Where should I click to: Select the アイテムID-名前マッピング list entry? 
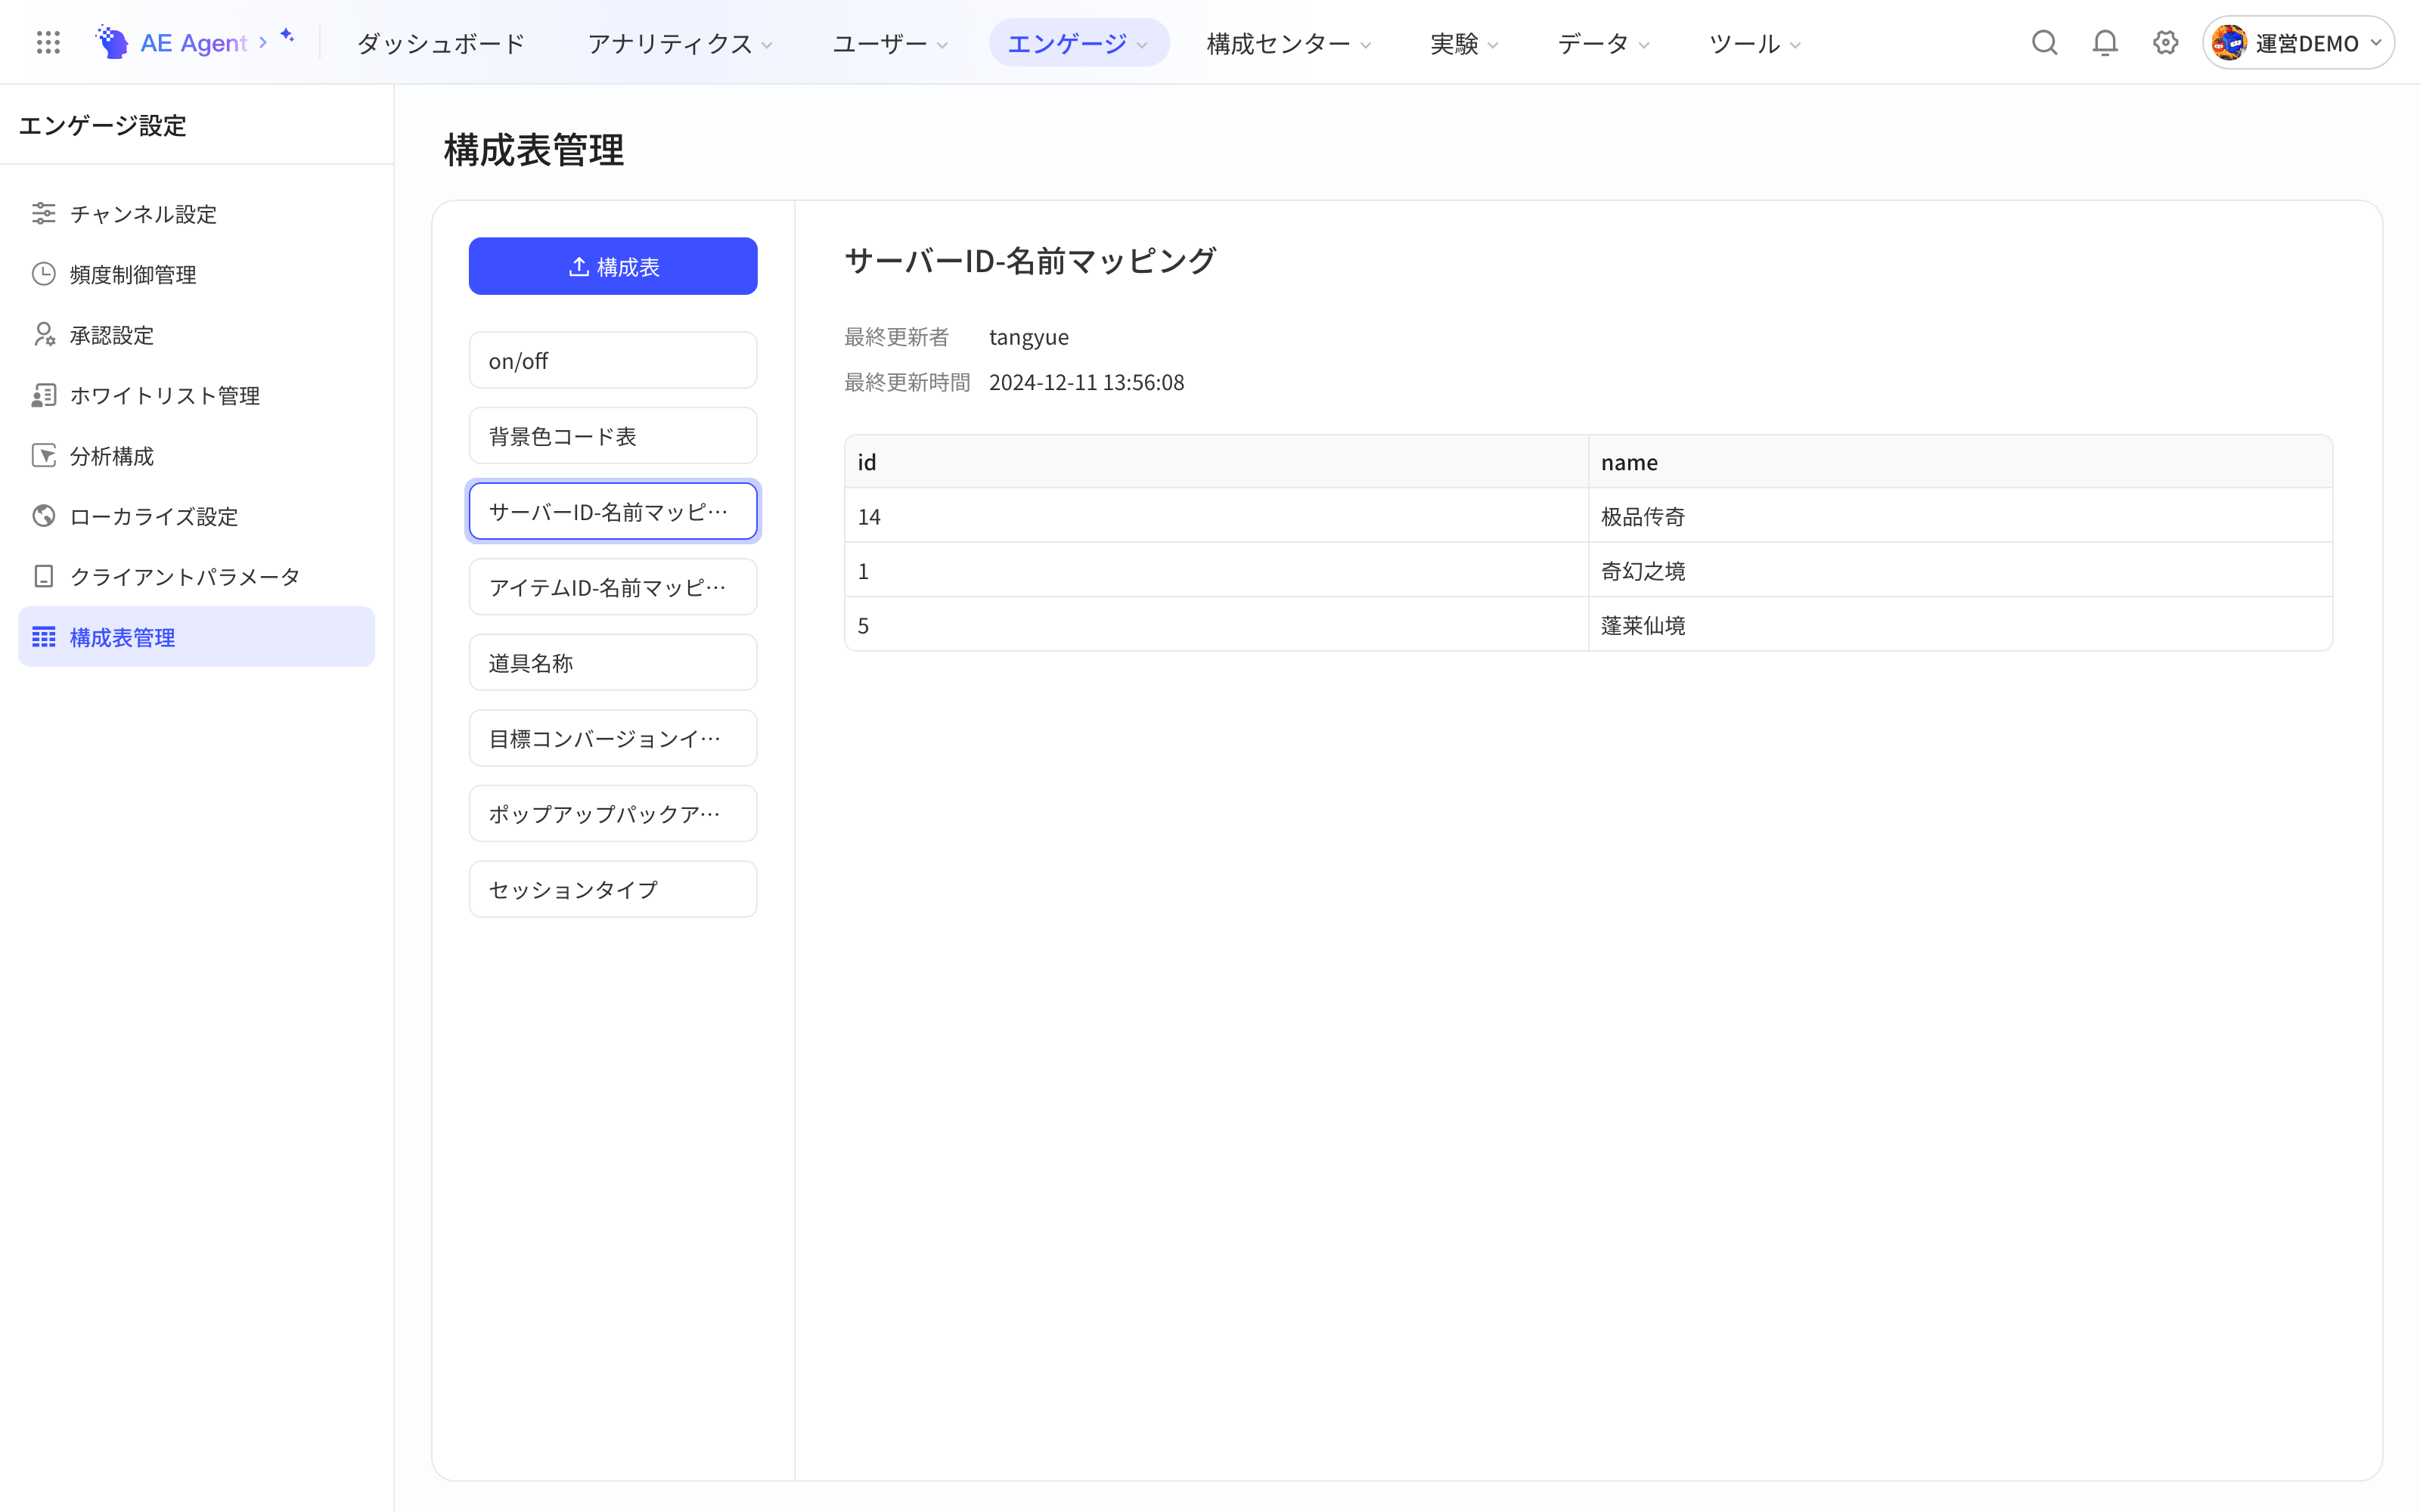[613, 587]
